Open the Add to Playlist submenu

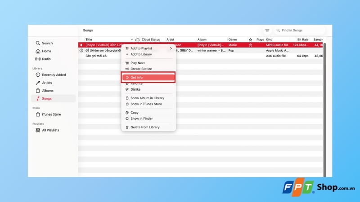[148, 48]
